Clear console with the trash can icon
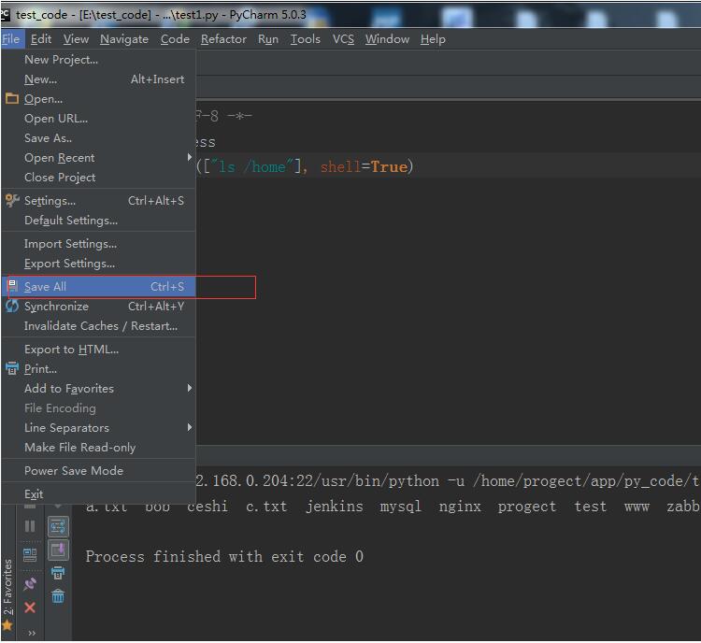 click(x=58, y=596)
